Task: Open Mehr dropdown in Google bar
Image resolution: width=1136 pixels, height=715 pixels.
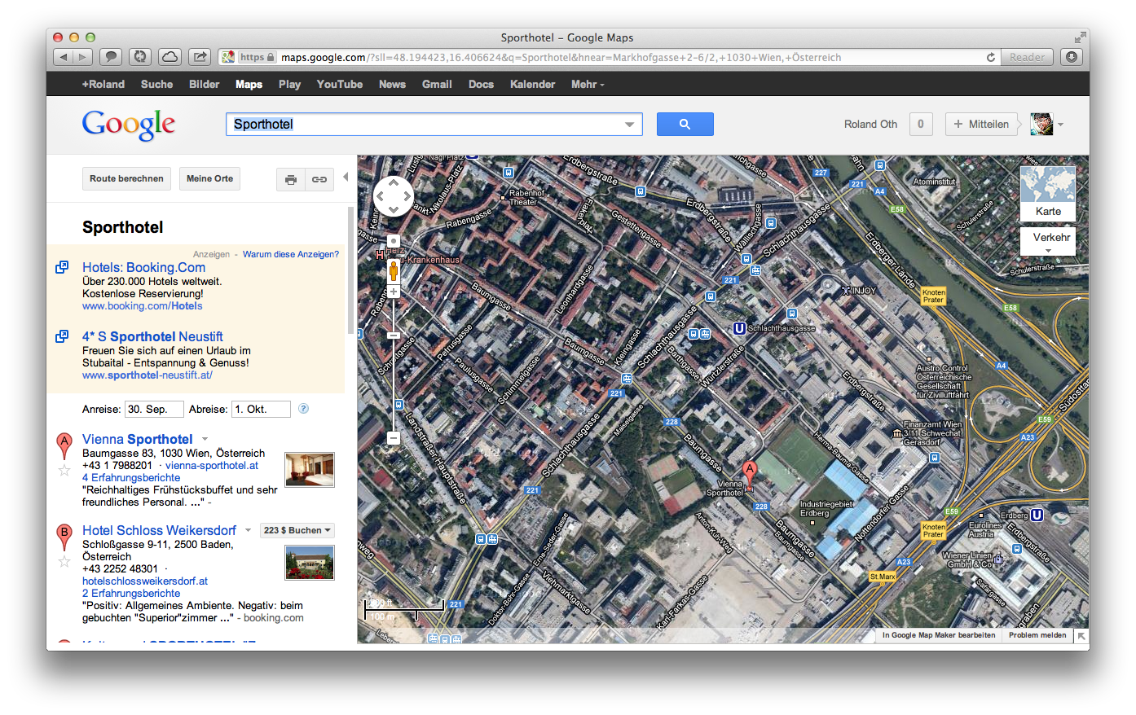Action: tap(588, 84)
